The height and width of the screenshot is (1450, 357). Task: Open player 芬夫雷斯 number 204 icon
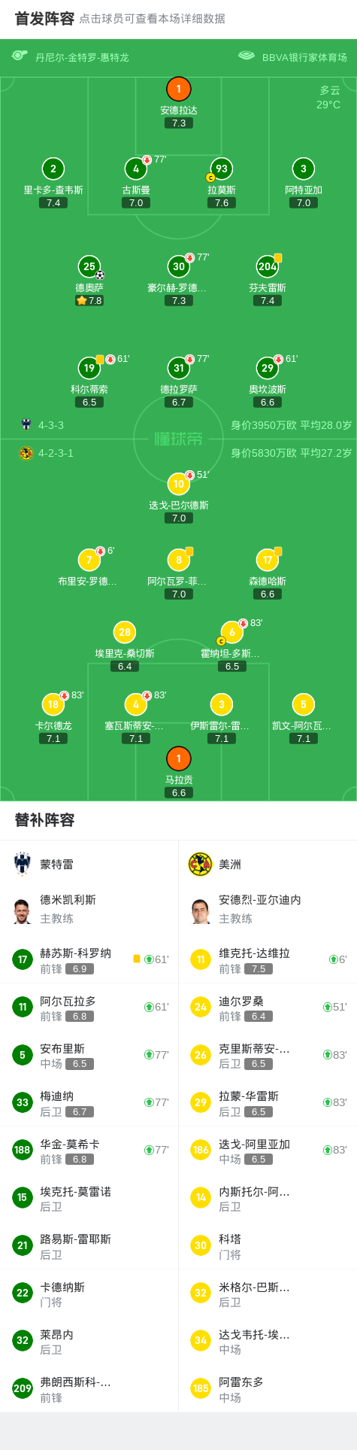coord(268,266)
